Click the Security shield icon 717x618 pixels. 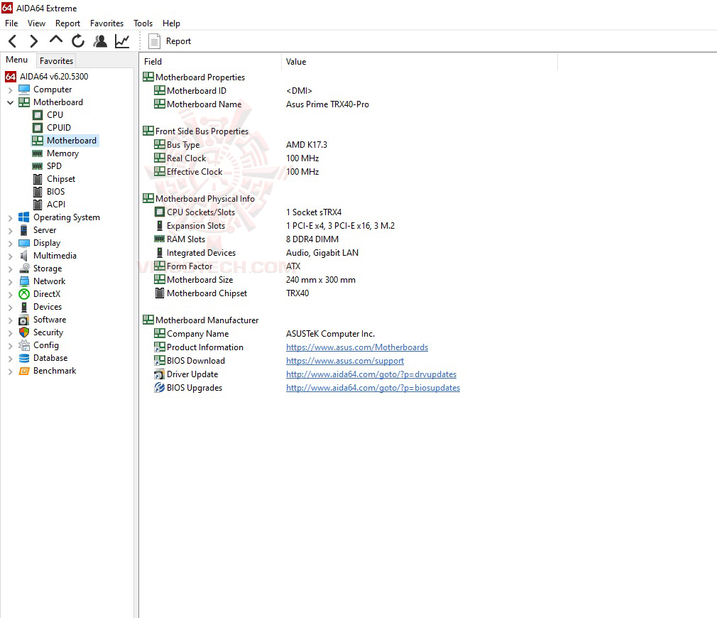(x=23, y=332)
